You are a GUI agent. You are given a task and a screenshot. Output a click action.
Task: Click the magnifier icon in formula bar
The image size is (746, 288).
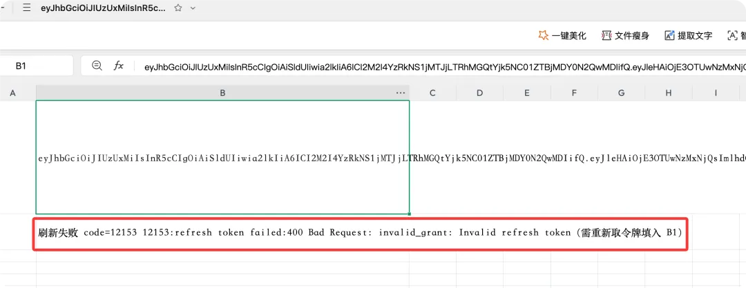tap(97, 65)
